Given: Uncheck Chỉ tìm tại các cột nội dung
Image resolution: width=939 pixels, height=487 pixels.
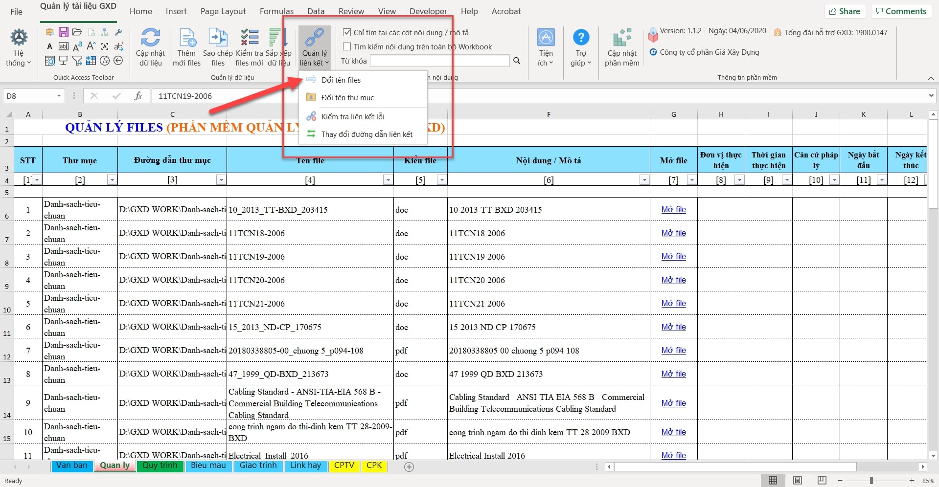Looking at the screenshot, I should click(347, 33).
